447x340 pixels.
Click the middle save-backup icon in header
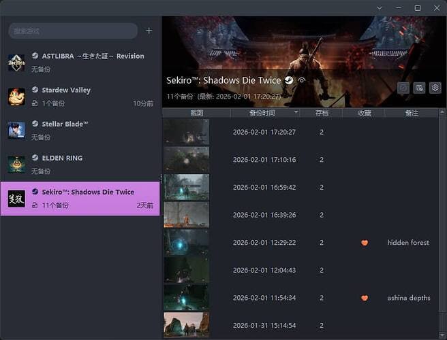tap(419, 88)
